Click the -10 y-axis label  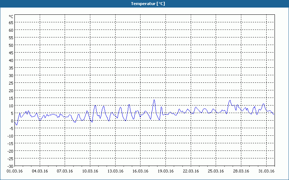point(10,136)
